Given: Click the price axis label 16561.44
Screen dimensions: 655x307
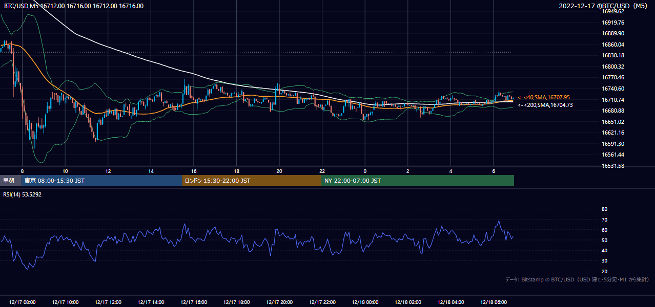Looking at the screenshot, I should click(x=613, y=155).
